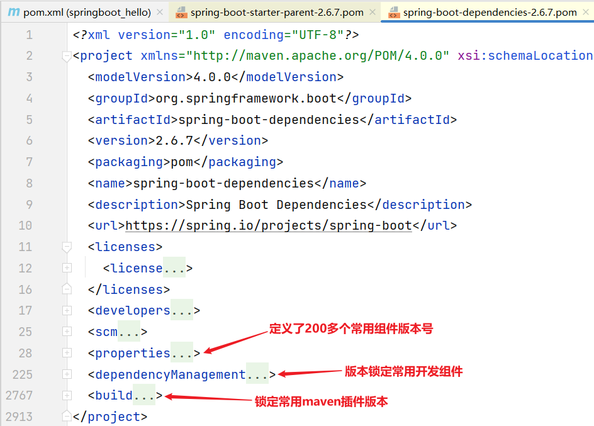The height and width of the screenshot is (426, 594).
Task: Click the xmlns maven.apache.org URL value
Action: [x=318, y=56]
